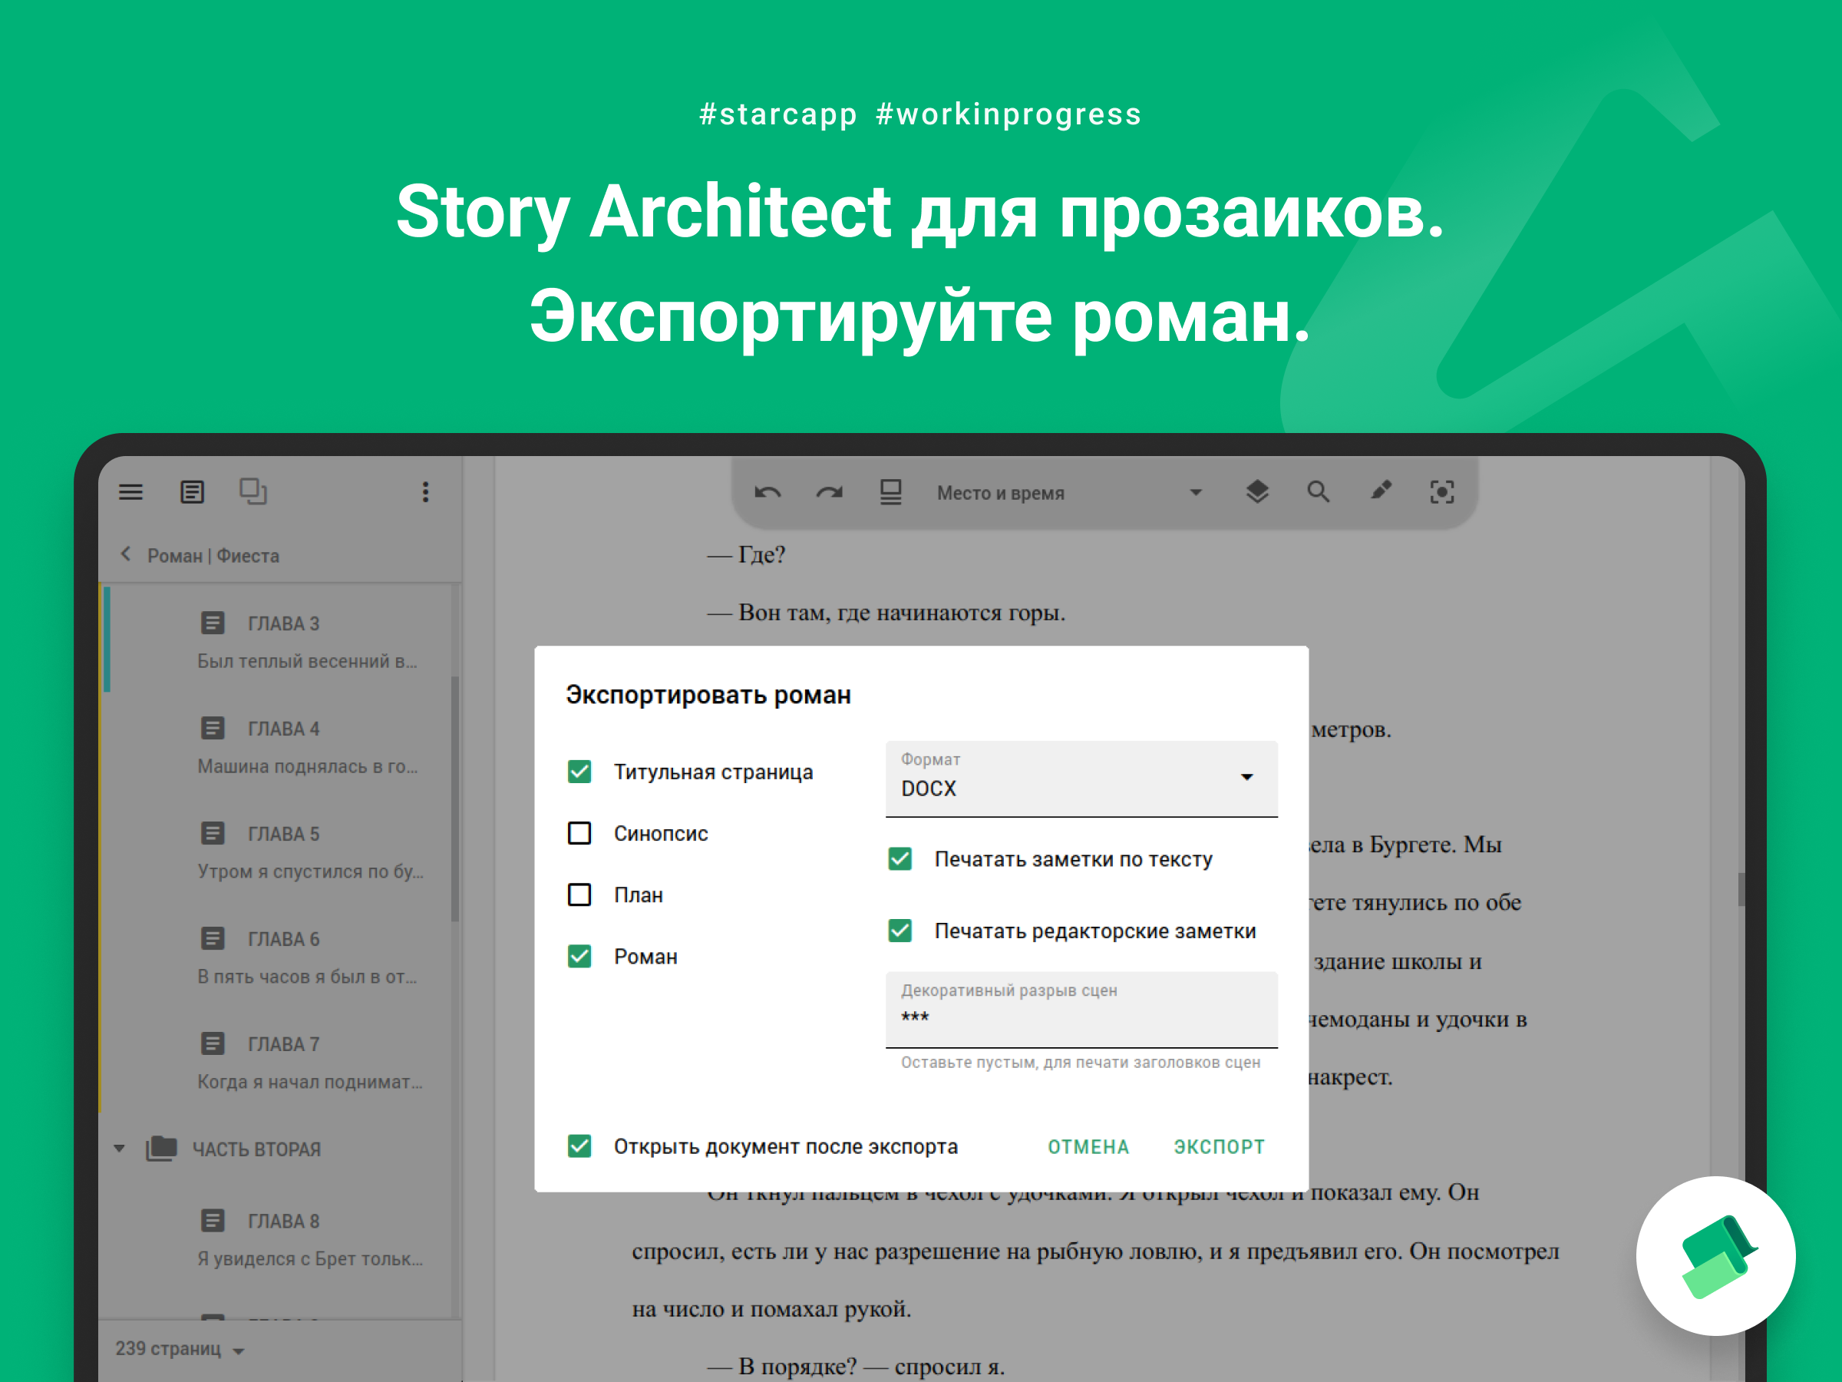Click the ГЛАВА 4 chapter icon
This screenshot has height=1382, width=1842.
(x=213, y=728)
